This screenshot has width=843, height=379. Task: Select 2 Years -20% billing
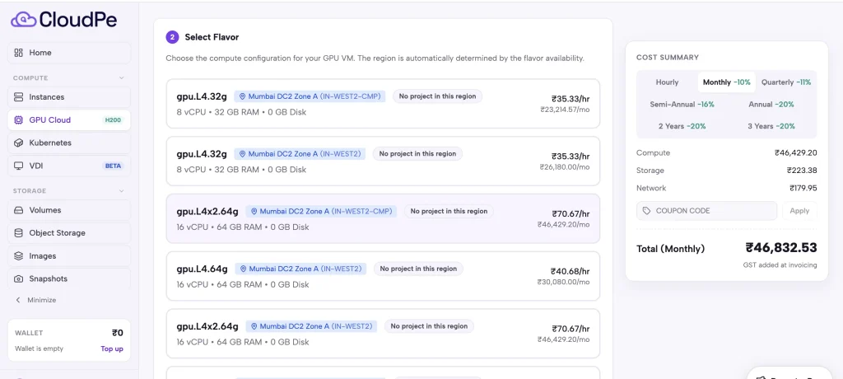coord(682,126)
